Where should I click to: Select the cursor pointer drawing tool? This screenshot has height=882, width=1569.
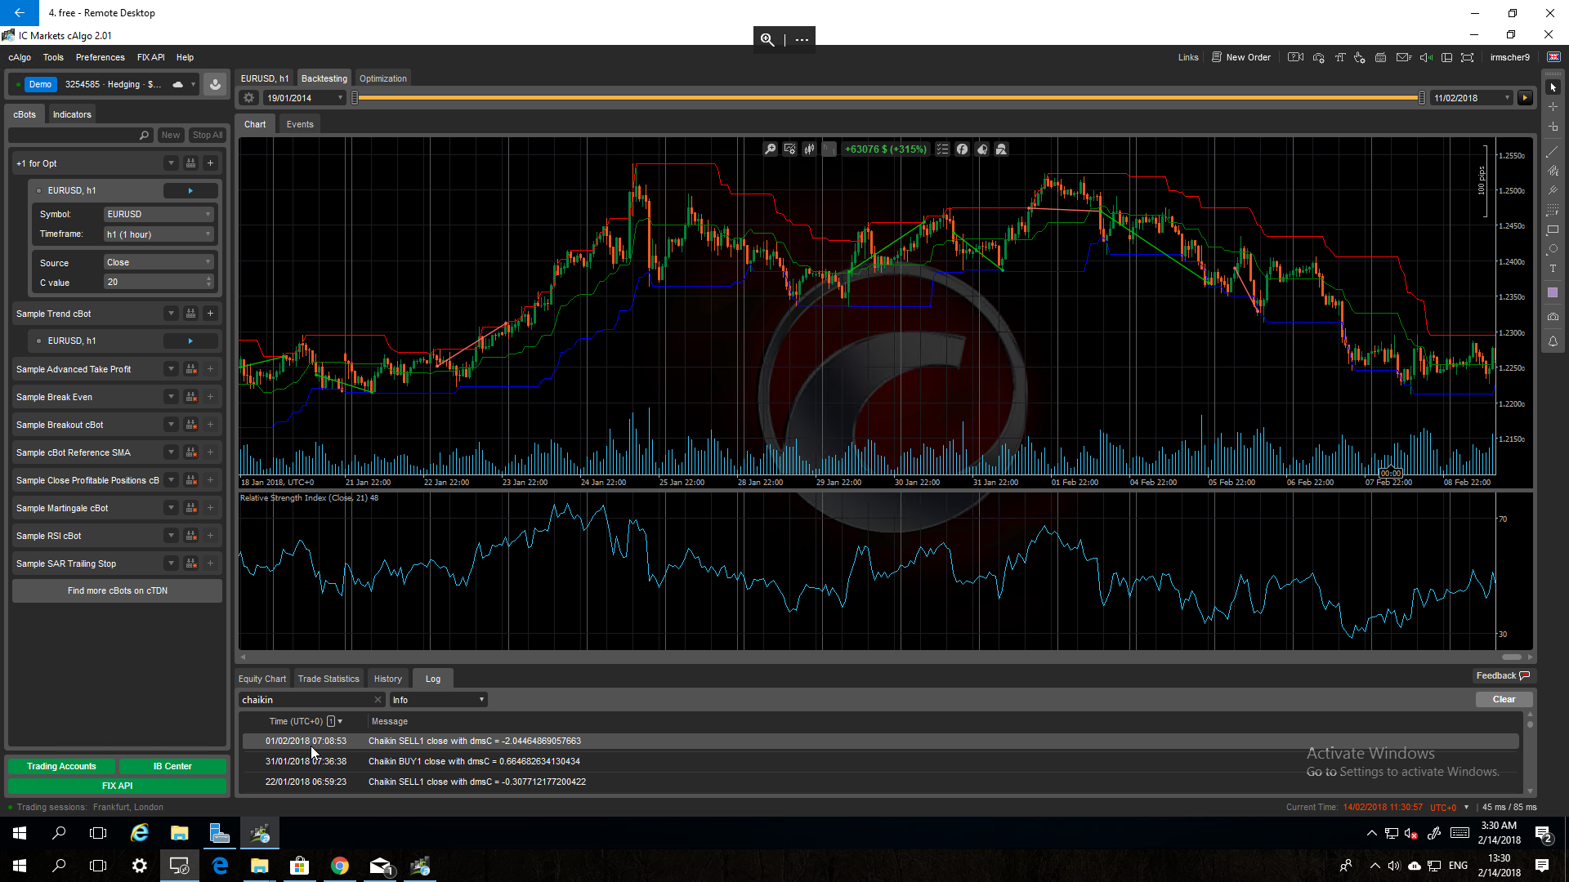pos(1553,87)
